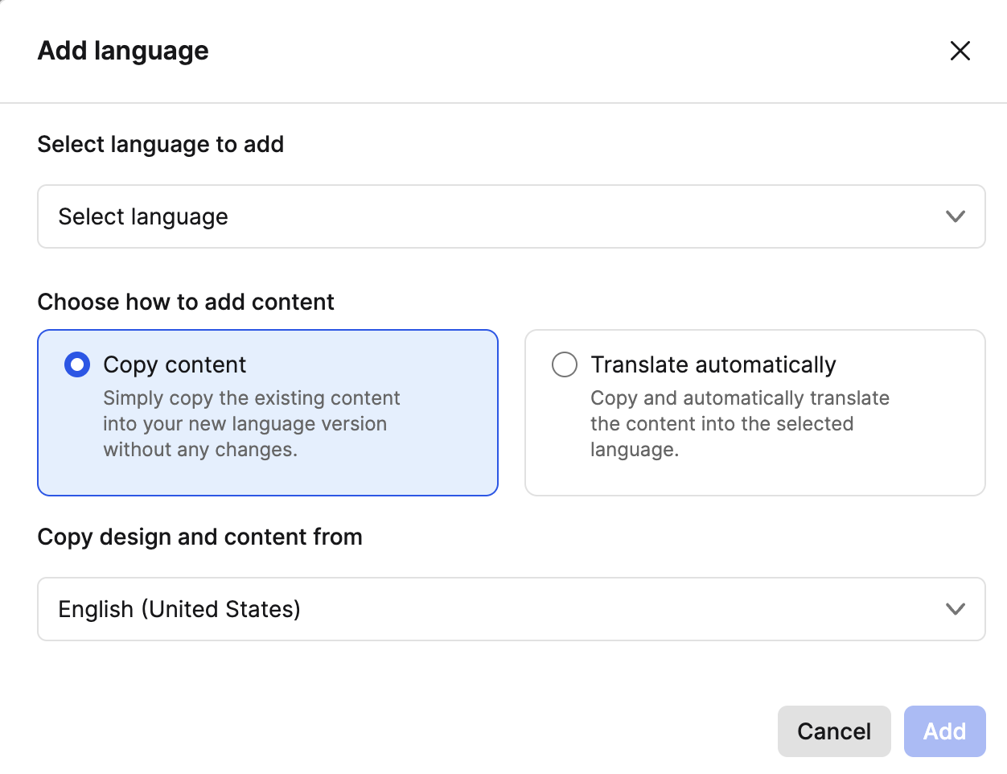Viewport: 1007px width, 774px height.
Task: Click the Cancel button
Action: (x=834, y=731)
